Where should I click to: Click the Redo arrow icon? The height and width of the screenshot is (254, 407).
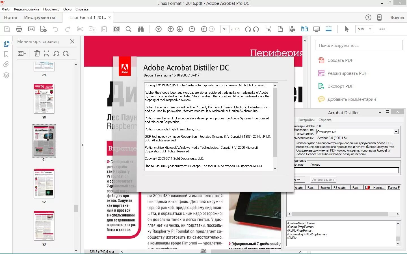click(x=68, y=29)
